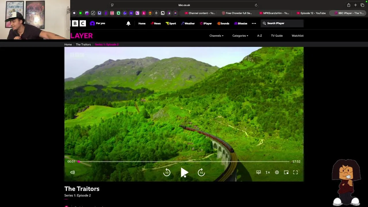Enter fullscreen video mode
This screenshot has height=207, width=368.
295,172
